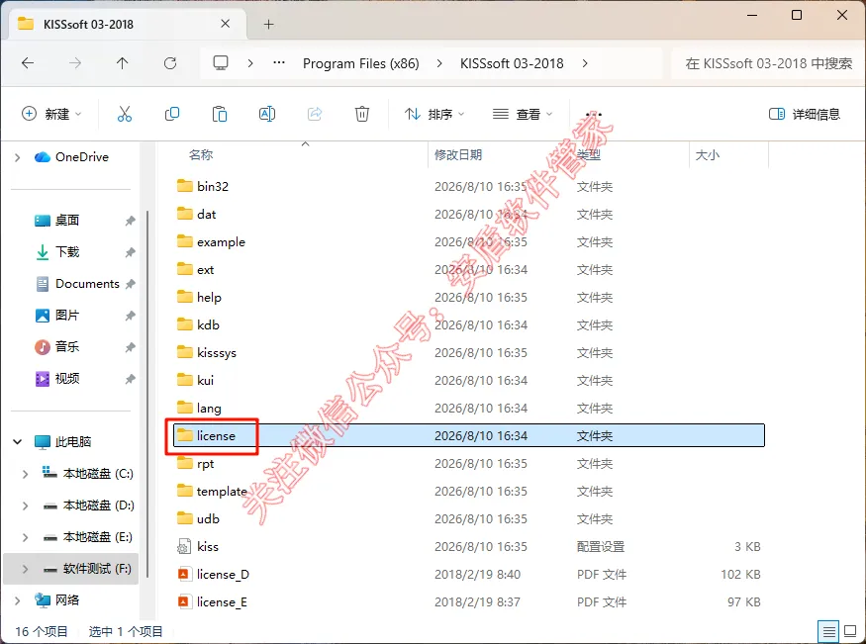866x644 pixels.
Task: Select the kiss configuration file icon
Action: [x=184, y=546]
